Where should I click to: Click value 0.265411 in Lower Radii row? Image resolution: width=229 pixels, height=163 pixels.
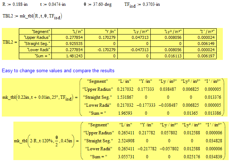126,149
